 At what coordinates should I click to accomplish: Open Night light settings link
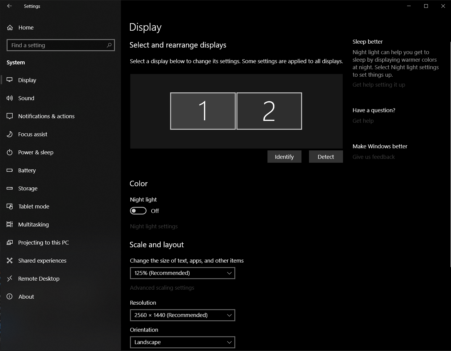click(154, 226)
